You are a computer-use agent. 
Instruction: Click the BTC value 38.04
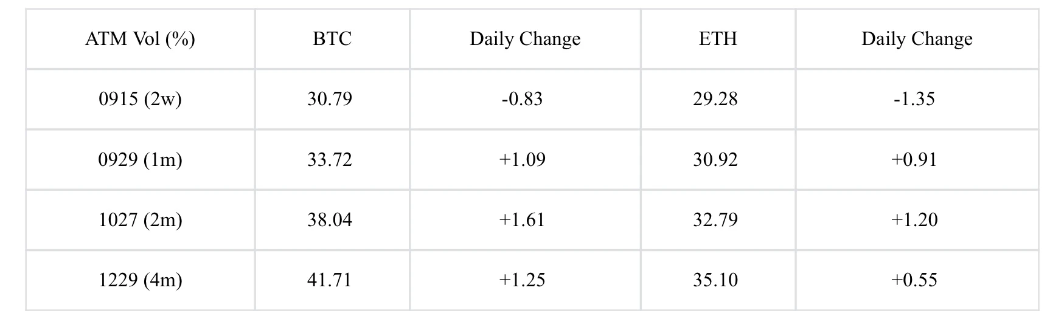click(329, 219)
